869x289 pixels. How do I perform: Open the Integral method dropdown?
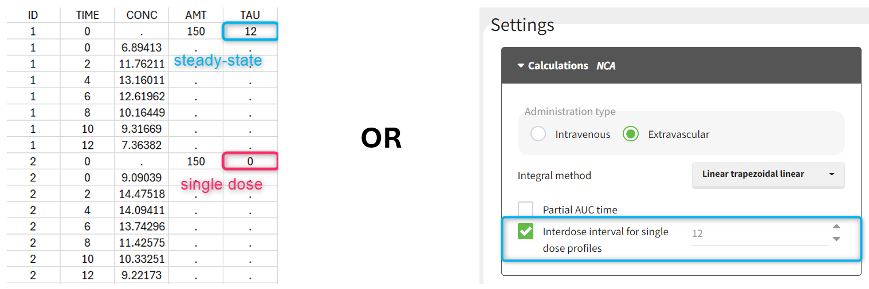[768, 174]
